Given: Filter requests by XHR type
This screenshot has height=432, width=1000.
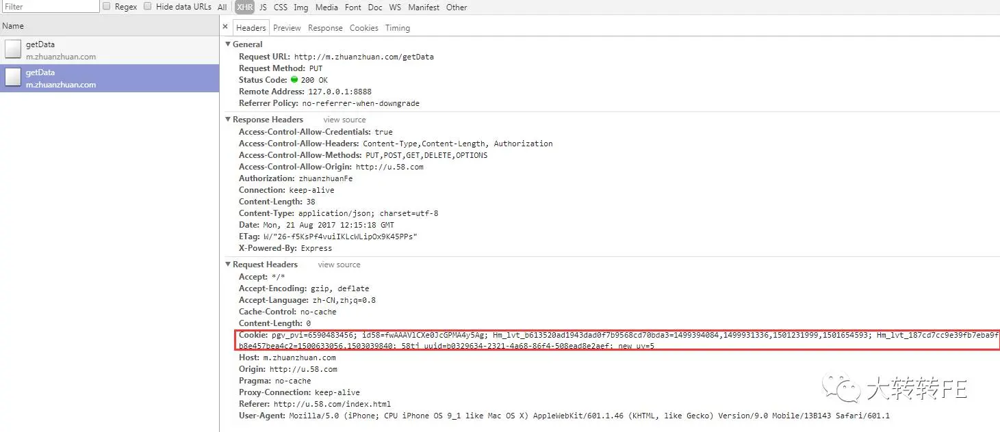Looking at the screenshot, I should coord(244,7).
